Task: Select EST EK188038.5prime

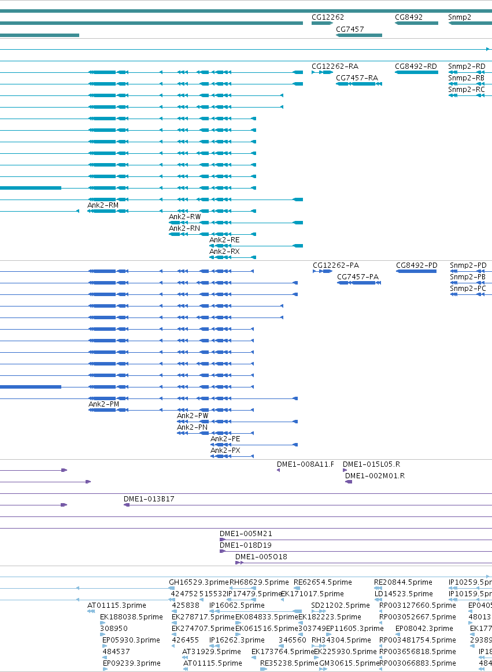Action: coord(132,617)
